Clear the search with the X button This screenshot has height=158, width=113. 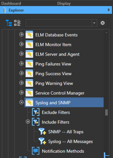click(103, 23)
